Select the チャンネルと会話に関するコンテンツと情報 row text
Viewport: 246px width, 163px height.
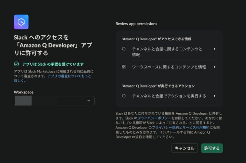pos(167,52)
